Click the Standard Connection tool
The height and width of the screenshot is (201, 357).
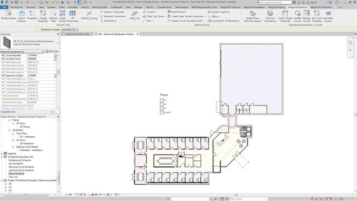pos(113,16)
